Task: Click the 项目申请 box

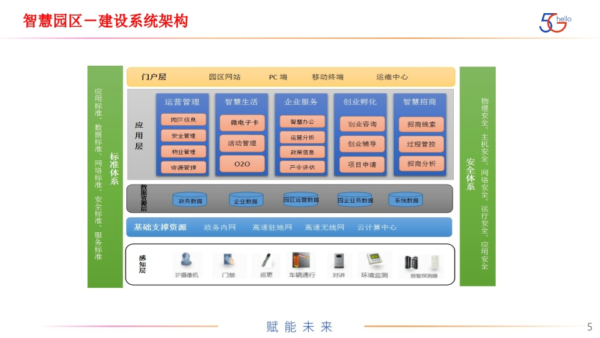Action: point(362,165)
